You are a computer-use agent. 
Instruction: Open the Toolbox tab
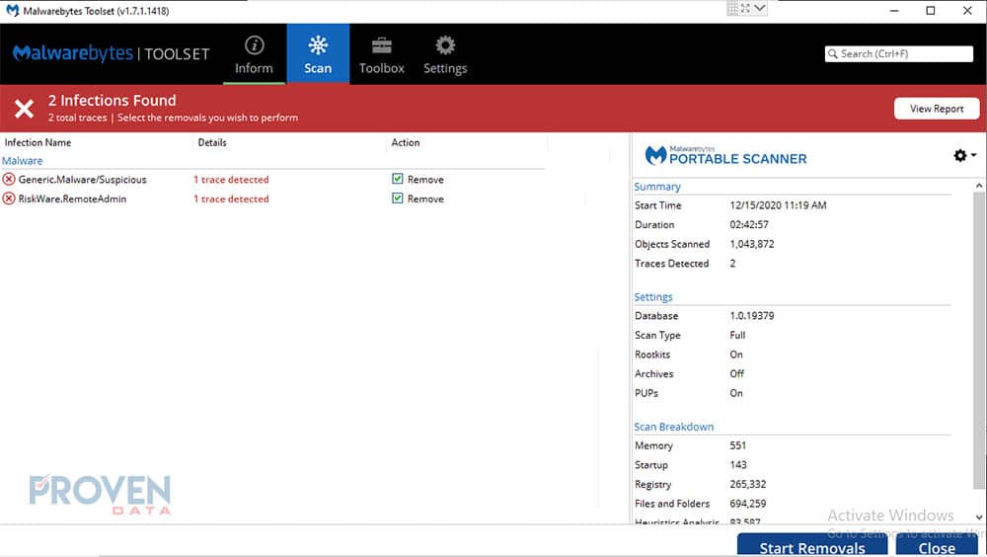(381, 54)
